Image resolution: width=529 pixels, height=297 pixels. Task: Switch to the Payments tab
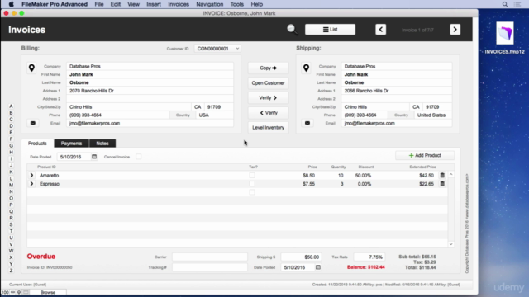[x=72, y=143]
